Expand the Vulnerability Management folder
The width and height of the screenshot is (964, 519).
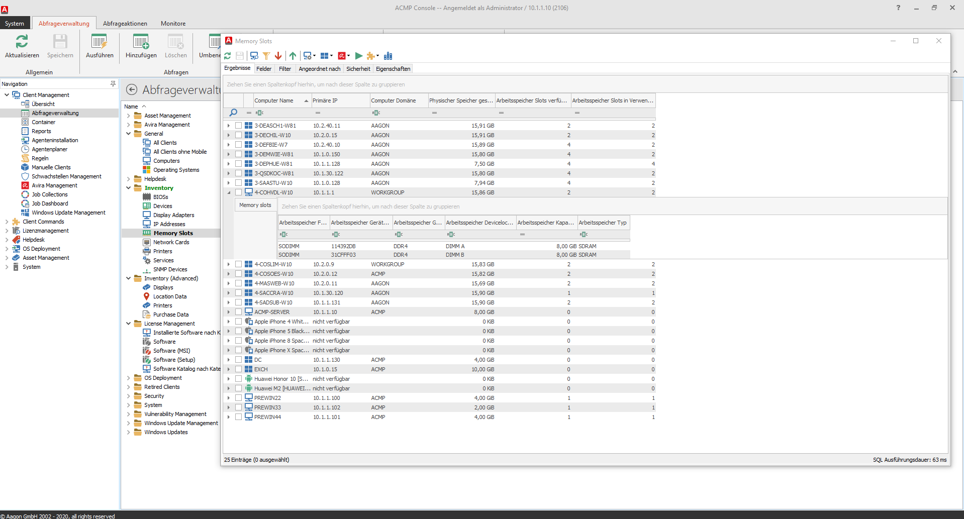tap(129, 414)
